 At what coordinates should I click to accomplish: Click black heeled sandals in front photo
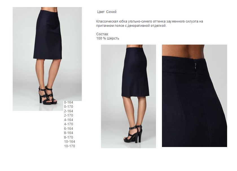(x=48, y=95)
